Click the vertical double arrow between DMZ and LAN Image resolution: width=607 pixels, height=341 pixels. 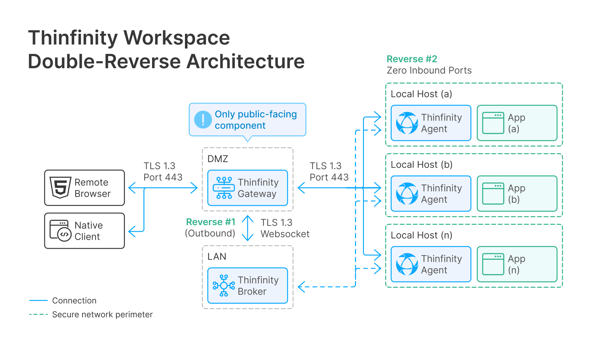click(x=248, y=228)
